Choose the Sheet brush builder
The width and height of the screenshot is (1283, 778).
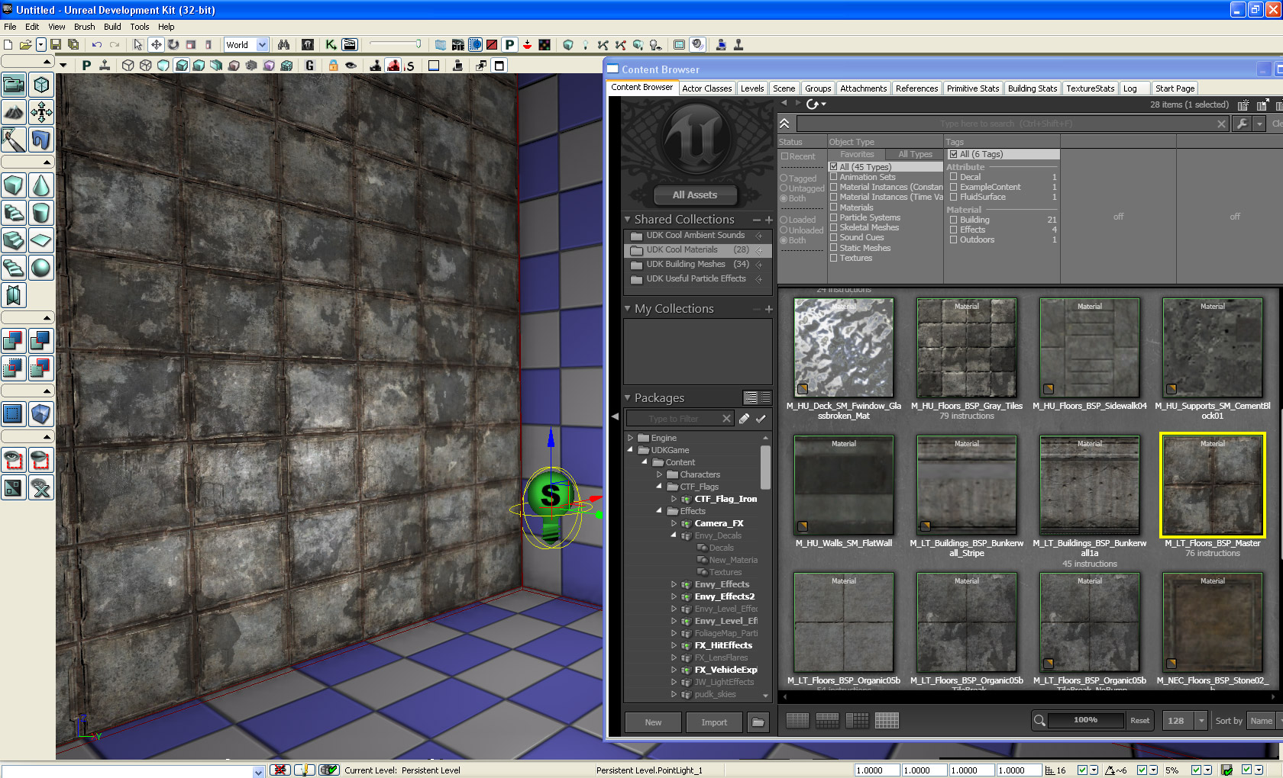pos(41,240)
